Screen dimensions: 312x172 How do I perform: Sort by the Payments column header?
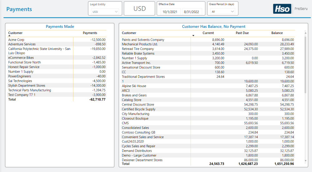coord(90,33)
